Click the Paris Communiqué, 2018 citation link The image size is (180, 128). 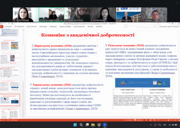click(x=47, y=76)
